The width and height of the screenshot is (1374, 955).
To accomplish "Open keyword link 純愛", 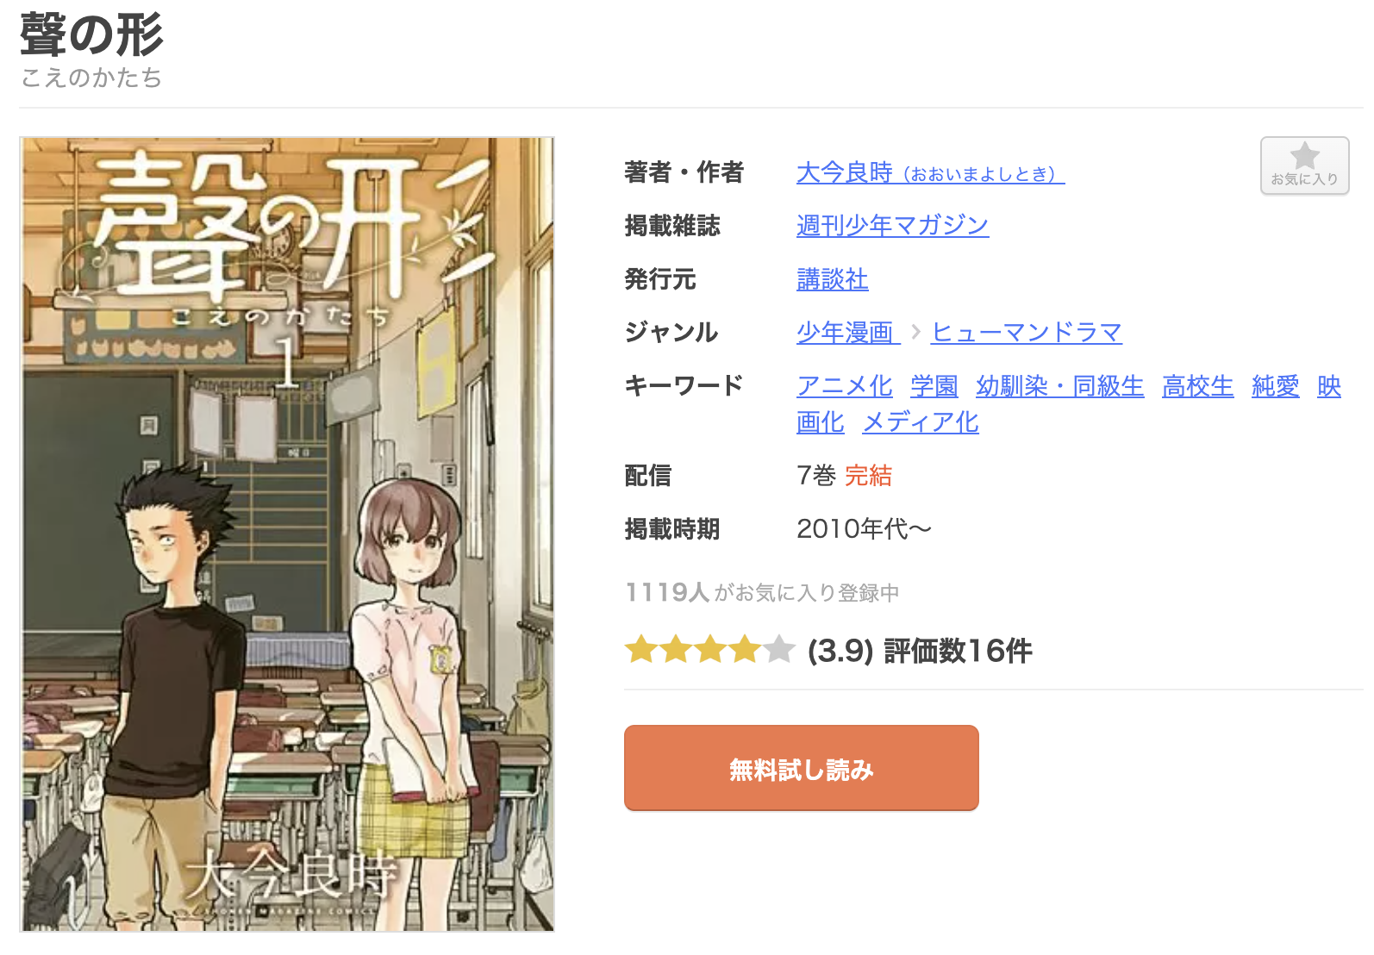I will pyautogui.click(x=1275, y=386).
